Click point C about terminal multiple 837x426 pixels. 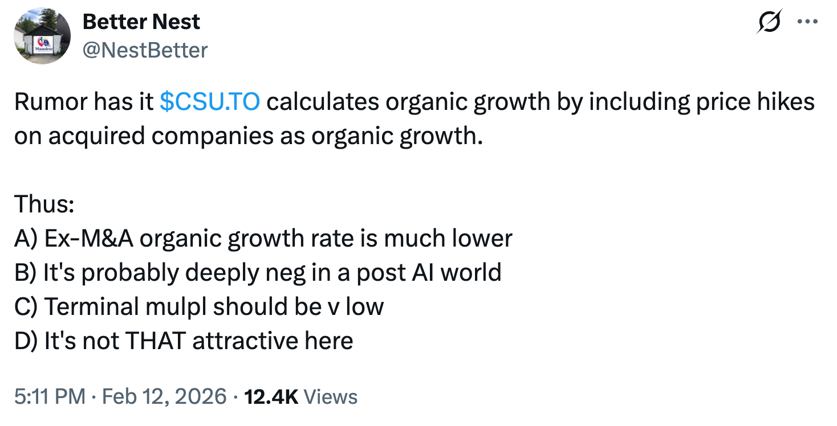click(x=199, y=306)
